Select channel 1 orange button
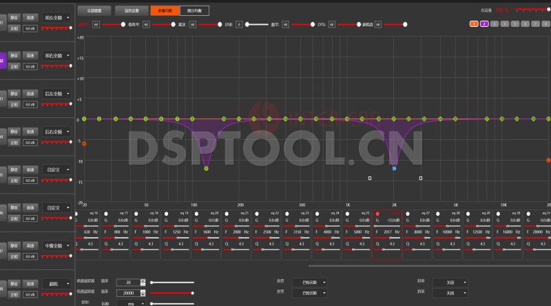Viewport: 551px width, 306px height. (474, 24)
